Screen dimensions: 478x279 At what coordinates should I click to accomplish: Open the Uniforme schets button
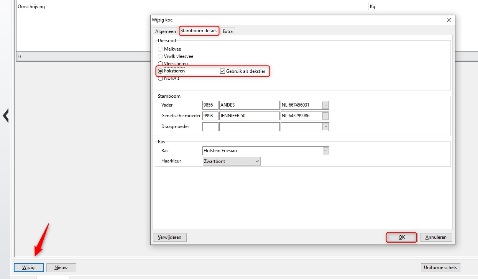pyautogui.click(x=440, y=268)
